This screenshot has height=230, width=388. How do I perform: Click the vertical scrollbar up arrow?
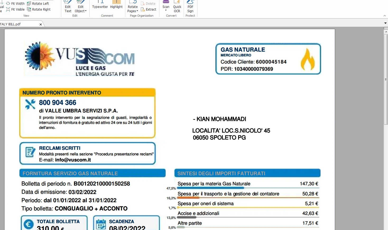[x=386, y=31]
